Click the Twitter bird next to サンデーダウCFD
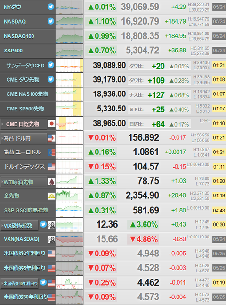Viewport: 226px width, 305px height. tap(51, 65)
